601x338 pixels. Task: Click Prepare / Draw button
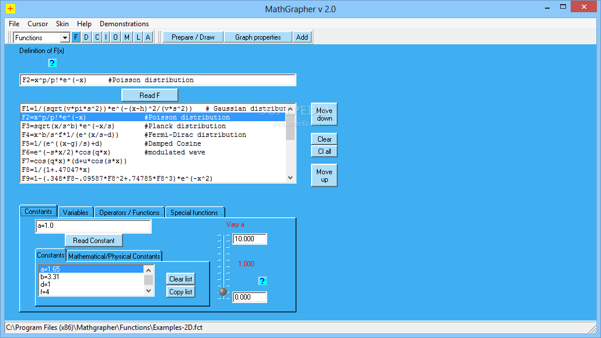[193, 37]
